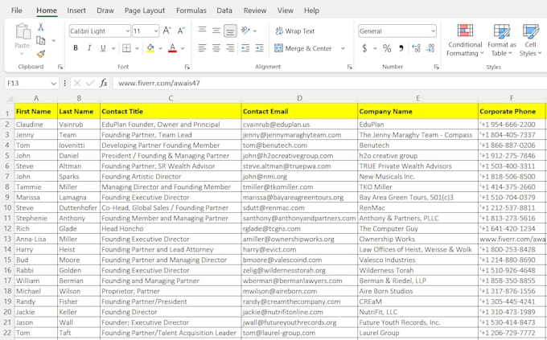Select column C header
Viewport: 547px width, 340px height.
click(x=171, y=98)
